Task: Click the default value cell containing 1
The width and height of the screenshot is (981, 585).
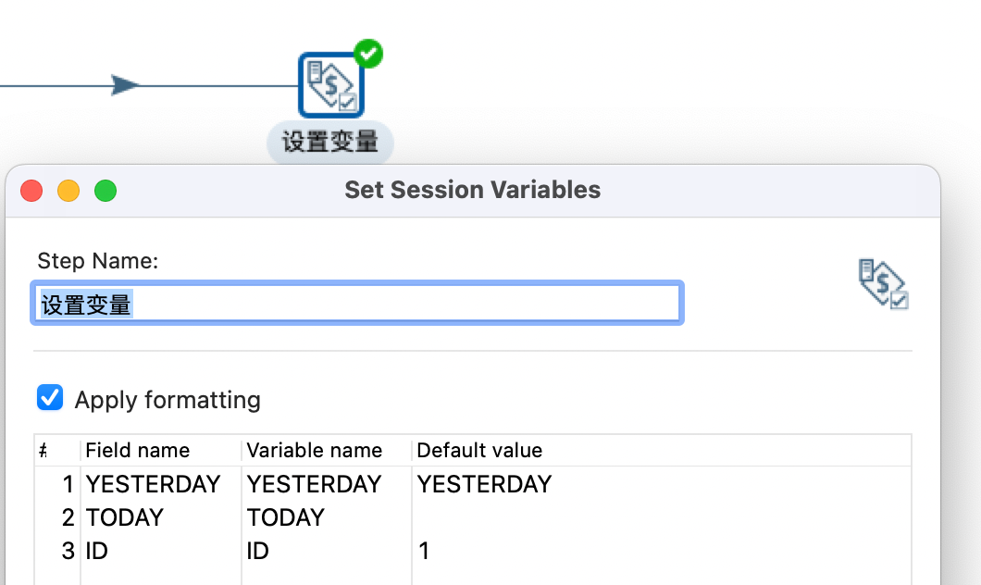Action: pyautogui.click(x=425, y=551)
